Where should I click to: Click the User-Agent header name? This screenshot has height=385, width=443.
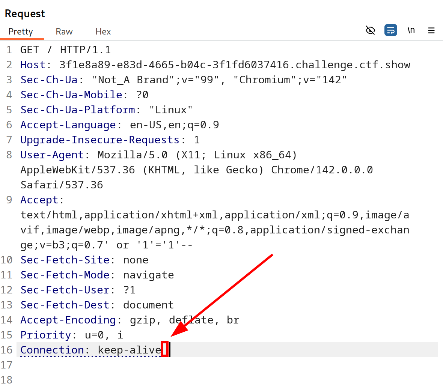click(x=52, y=155)
